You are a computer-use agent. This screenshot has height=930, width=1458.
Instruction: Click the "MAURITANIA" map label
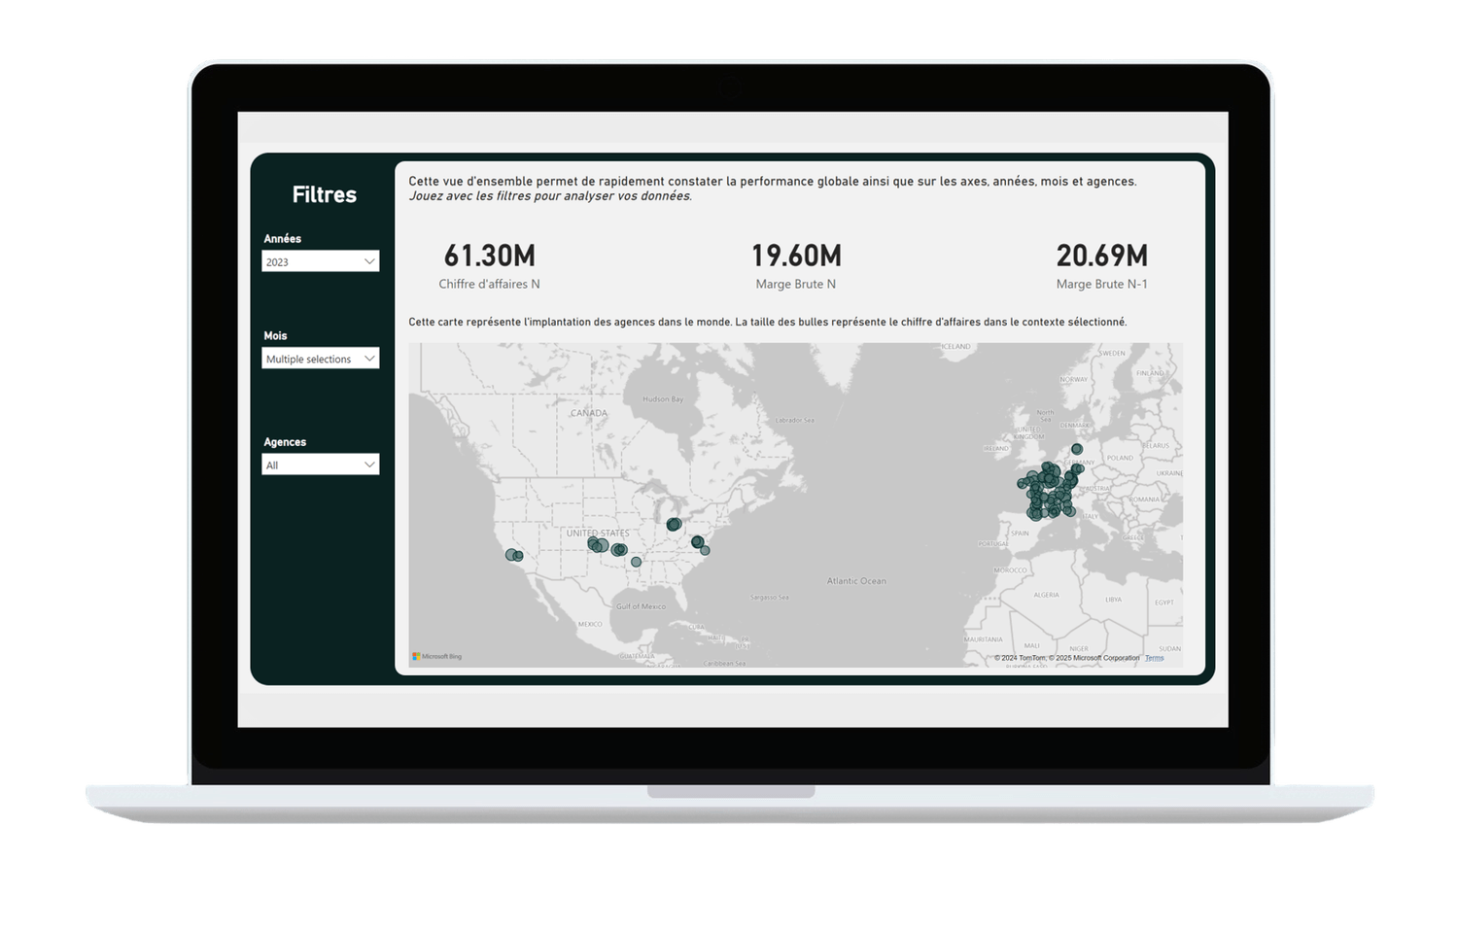983,639
